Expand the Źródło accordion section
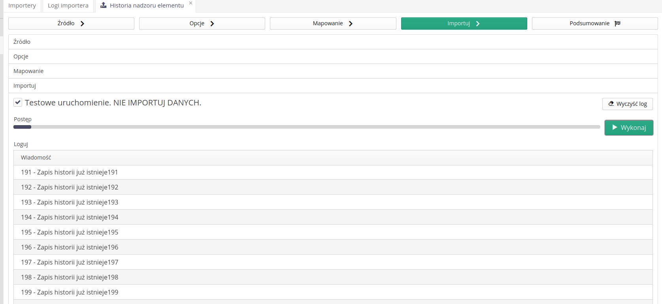Image resolution: width=662 pixels, height=304 pixels. pos(22,42)
